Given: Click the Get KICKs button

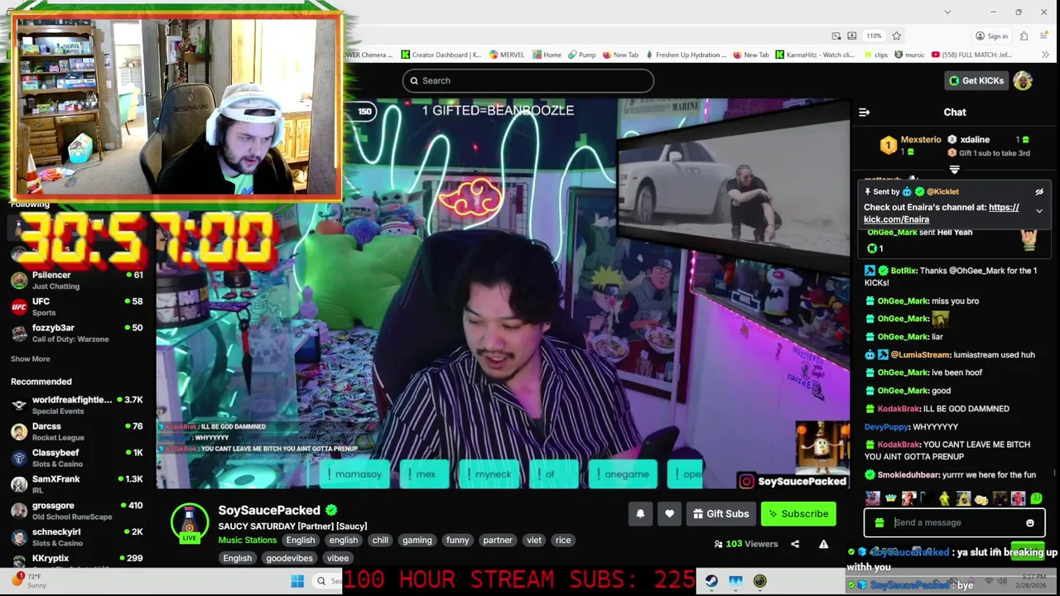Looking at the screenshot, I should point(976,80).
